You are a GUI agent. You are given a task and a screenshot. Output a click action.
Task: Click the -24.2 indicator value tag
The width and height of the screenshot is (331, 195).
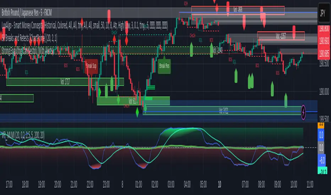click(x=322, y=171)
